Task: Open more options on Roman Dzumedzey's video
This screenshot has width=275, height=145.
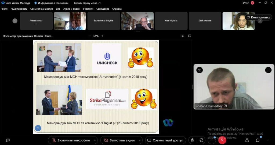Action: [x=268, y=70]
